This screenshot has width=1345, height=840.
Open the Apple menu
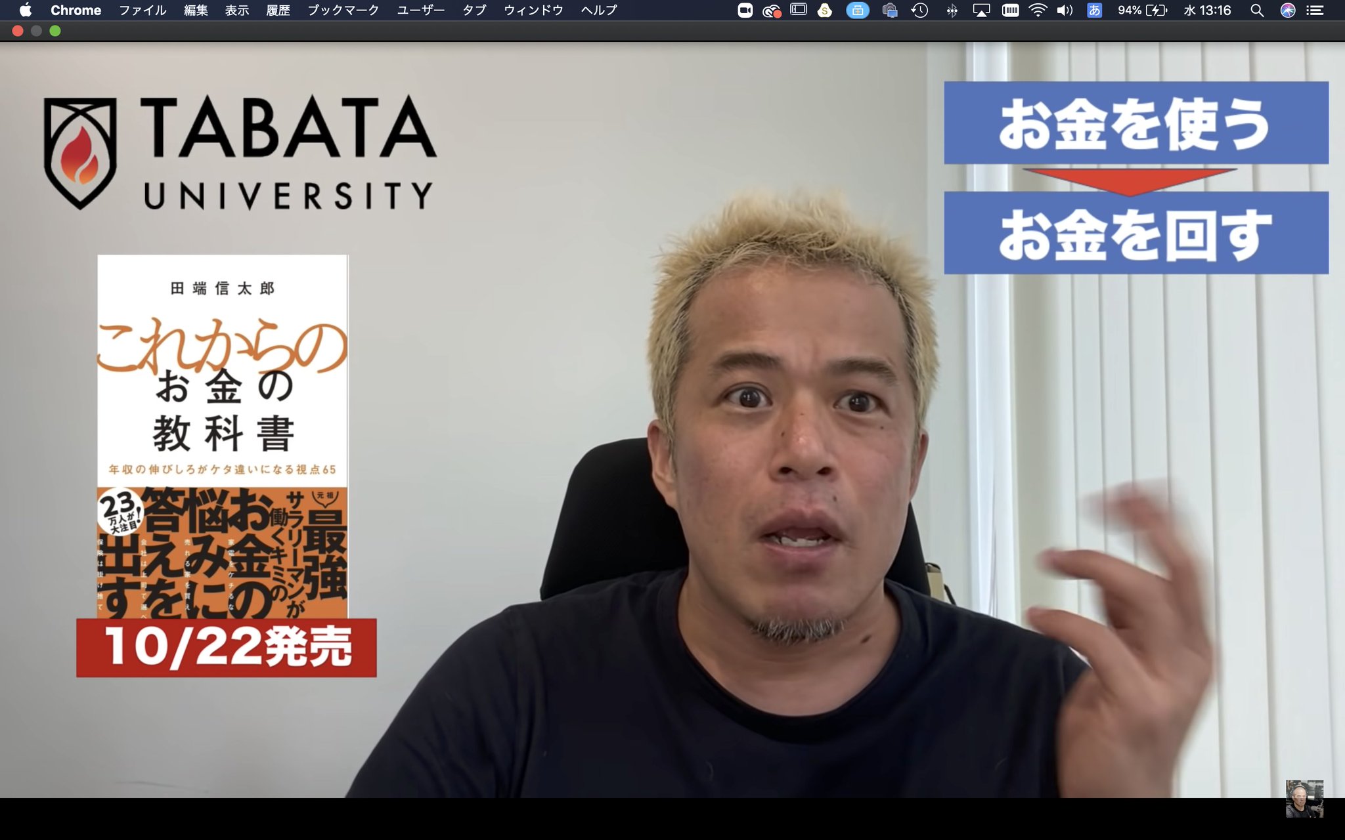tap(25, 10)
